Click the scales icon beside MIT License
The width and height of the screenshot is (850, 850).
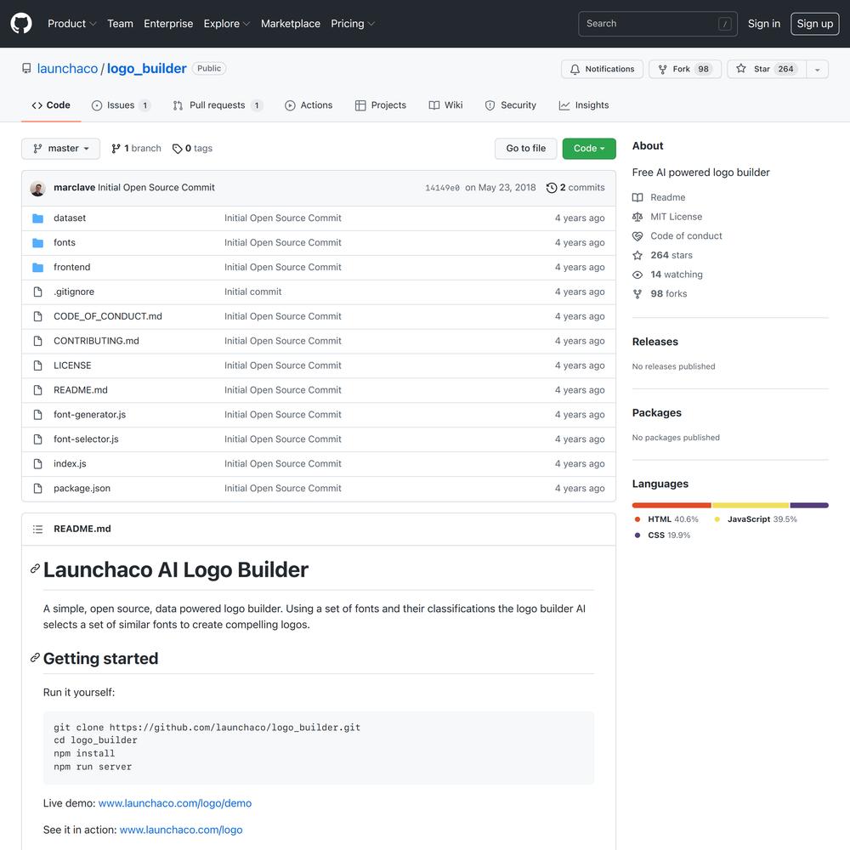(x=637, y=217)
